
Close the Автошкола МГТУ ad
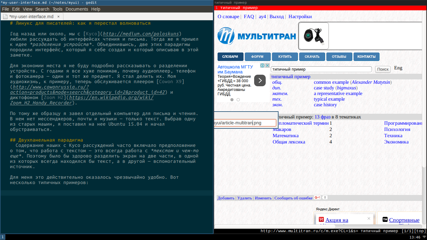tap(267, 66)
